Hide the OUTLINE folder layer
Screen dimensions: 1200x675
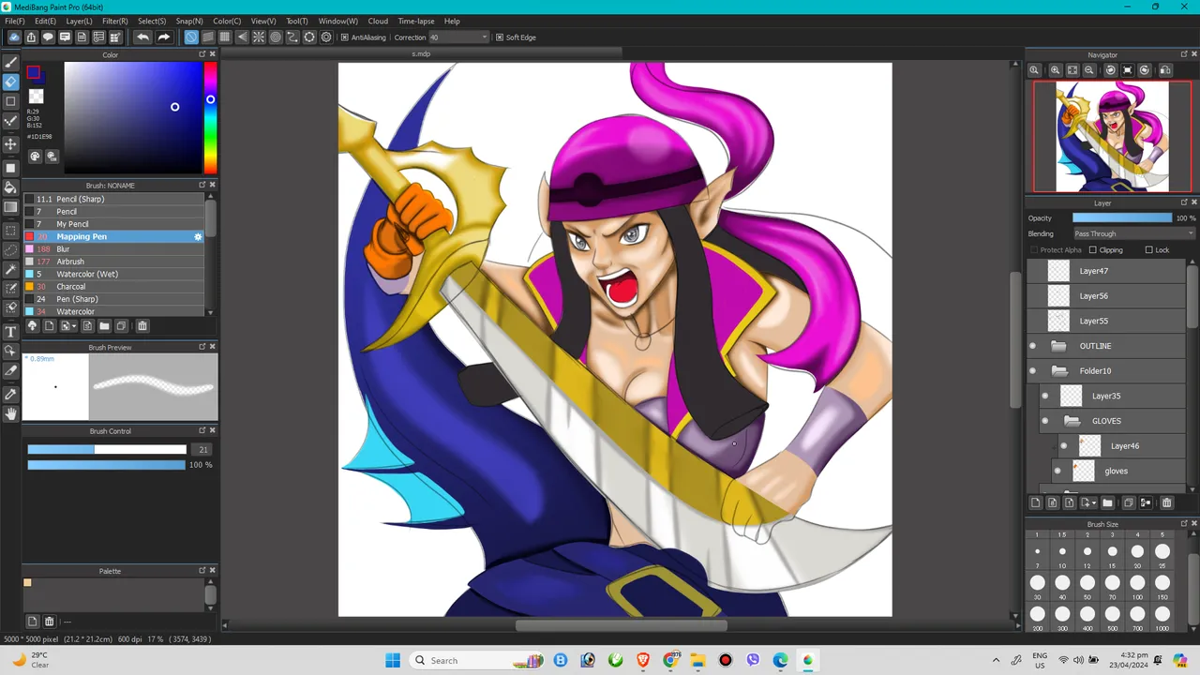[1033, 346]
